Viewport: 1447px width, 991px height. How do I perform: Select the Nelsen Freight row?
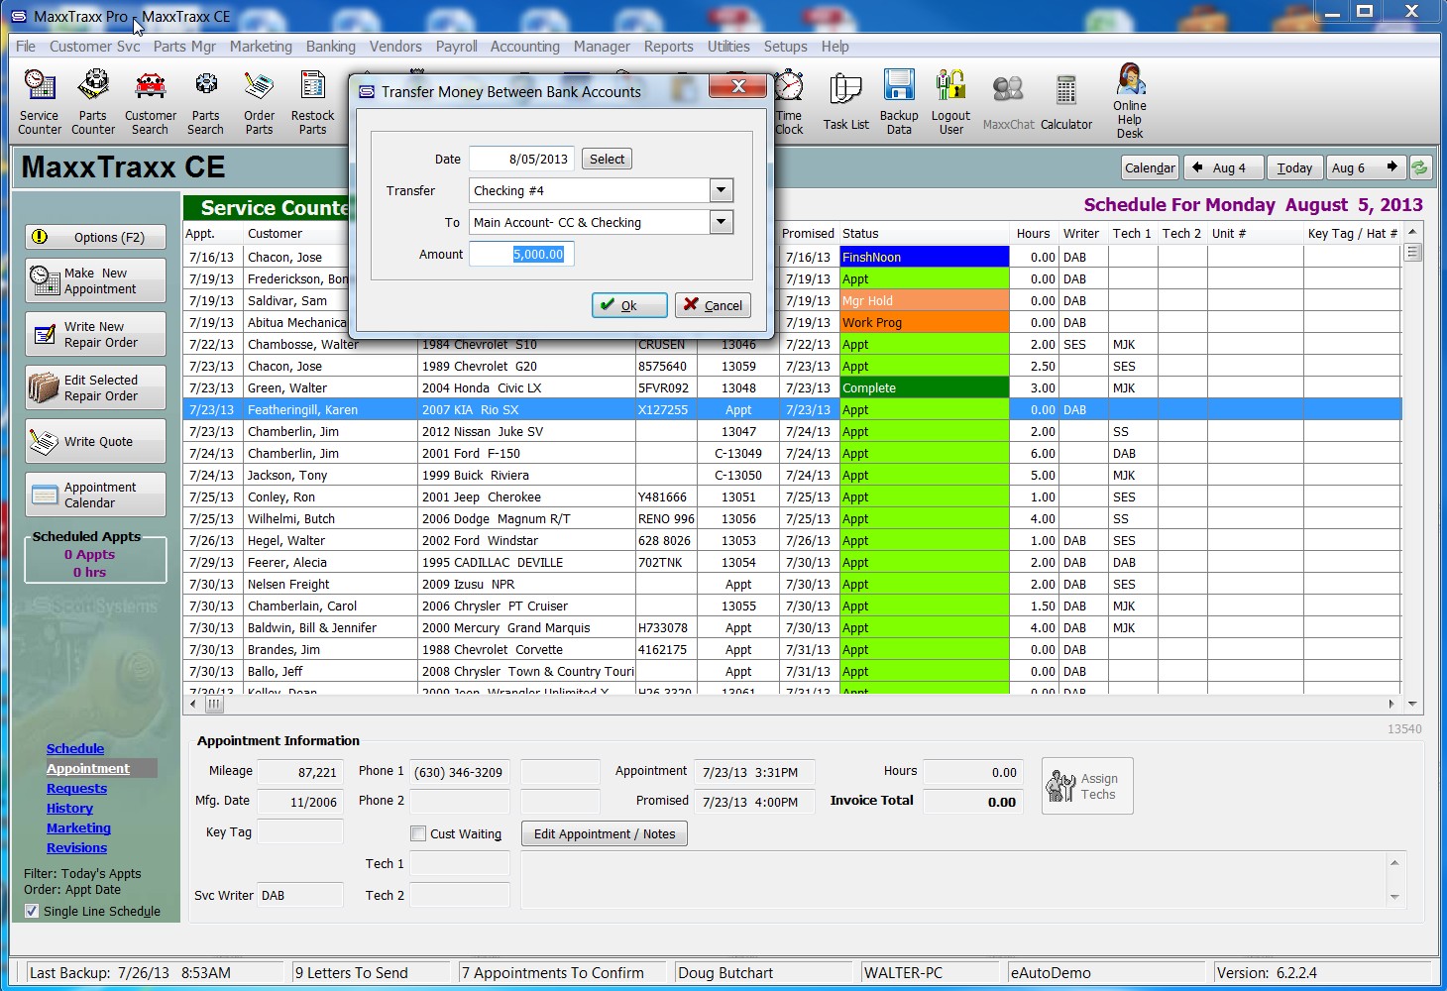click(792, 584)
